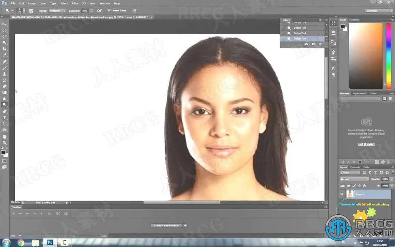Toggle lock image pixels
Image resolution: width=395 pixels, height=247 pixels.
tap(354, 186)
